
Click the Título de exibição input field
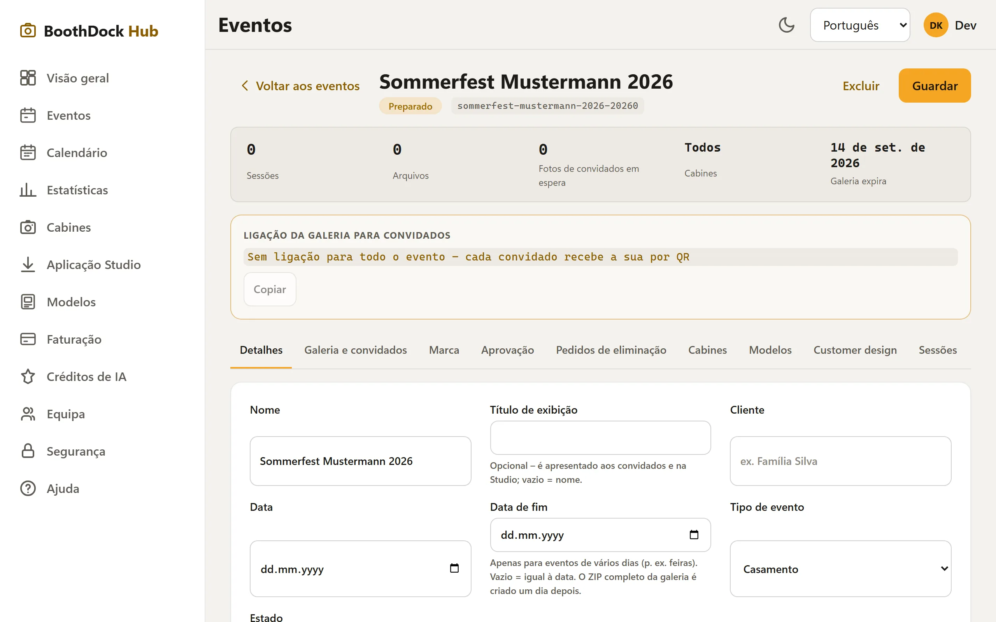[600, 437]
